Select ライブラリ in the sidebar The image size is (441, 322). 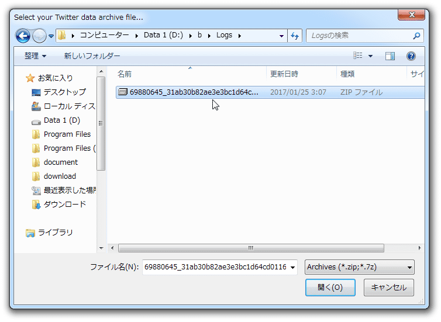click(x=55, y=233)
